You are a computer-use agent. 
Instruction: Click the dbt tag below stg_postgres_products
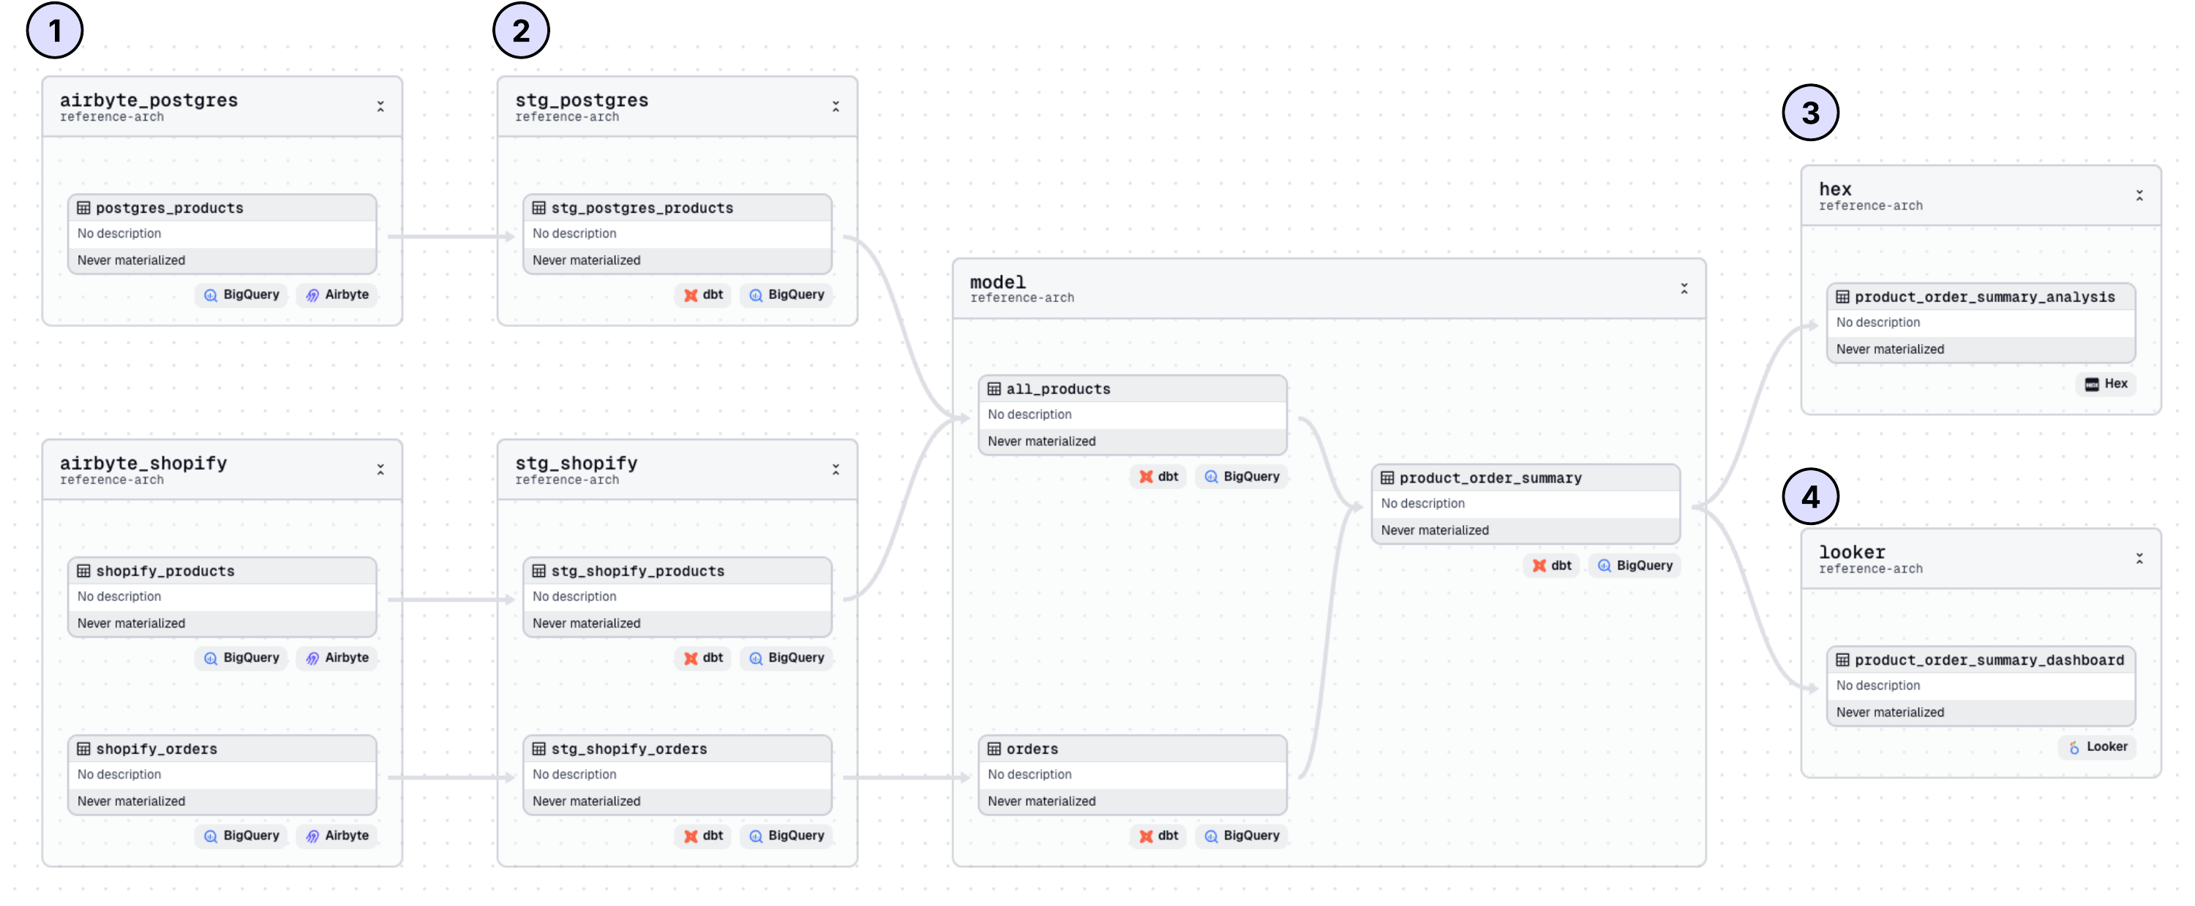[x=703, y=295]
